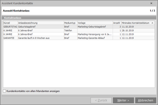Toggle sort arrow in Minimales Kontaktzieldatum header
The image size is (158, 105).
point(152,23)
